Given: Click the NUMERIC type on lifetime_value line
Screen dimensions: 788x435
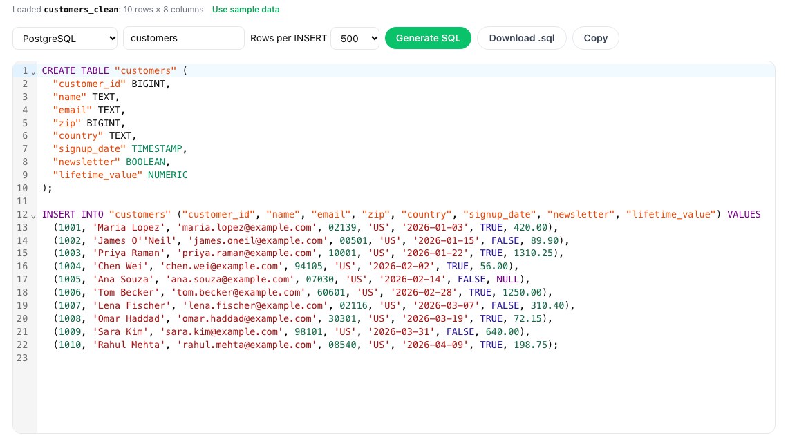Looking at the screenshot, I should coord(168,175).
